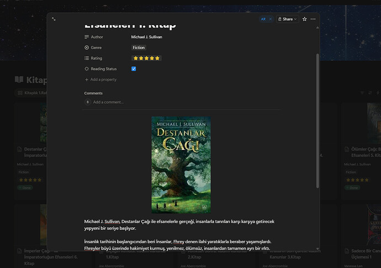The image size is (381, 268).
Task: Open the Share dropdown
Action: click(x=287, y=19)
